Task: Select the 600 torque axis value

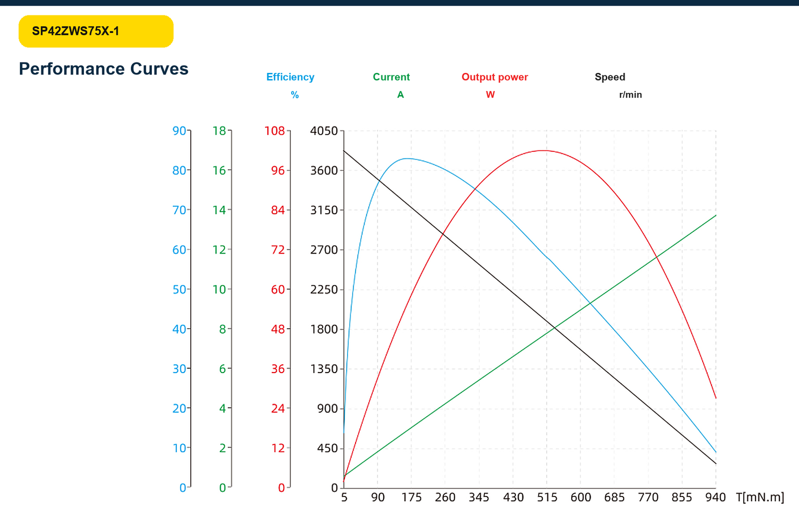Action: [x=581, y=498]
